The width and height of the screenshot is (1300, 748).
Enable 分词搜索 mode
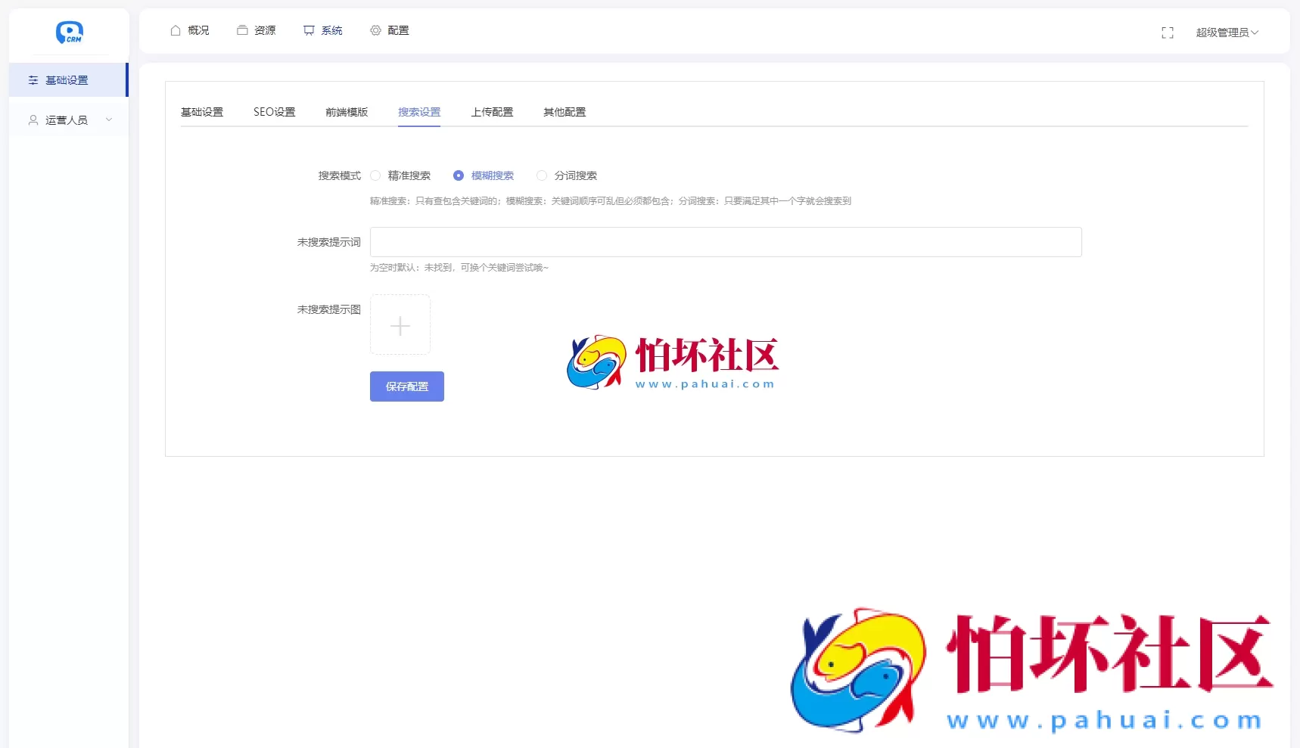[542, 175]
